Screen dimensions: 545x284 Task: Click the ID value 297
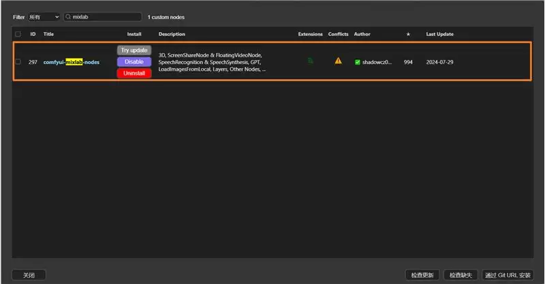point(33,62)
